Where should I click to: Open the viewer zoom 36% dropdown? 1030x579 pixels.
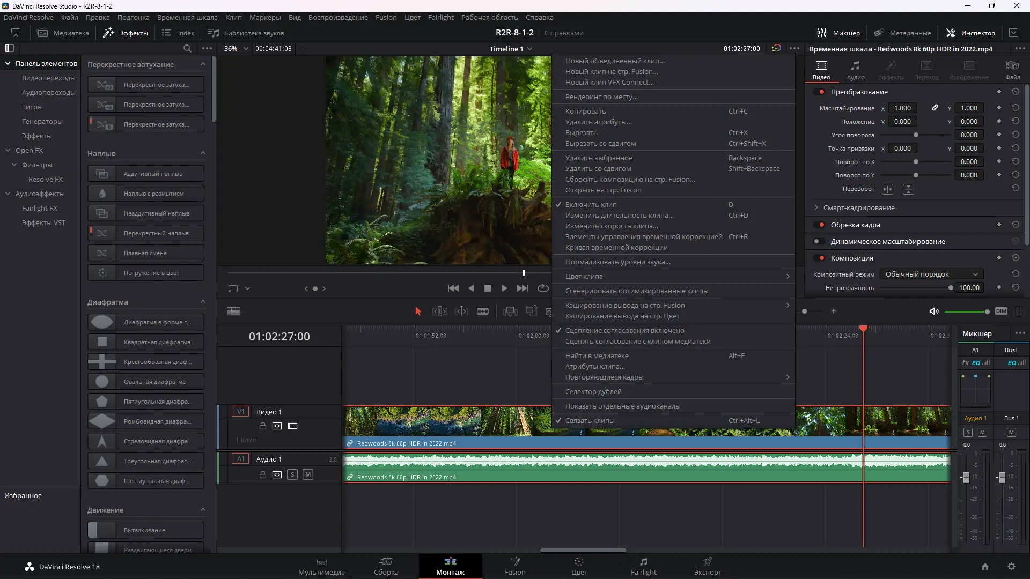[x=236, y=49]
